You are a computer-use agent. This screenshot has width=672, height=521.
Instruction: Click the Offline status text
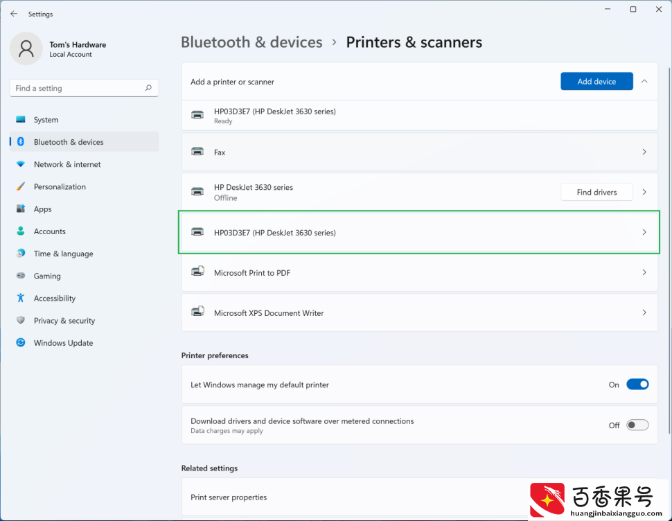coord(225,197)
